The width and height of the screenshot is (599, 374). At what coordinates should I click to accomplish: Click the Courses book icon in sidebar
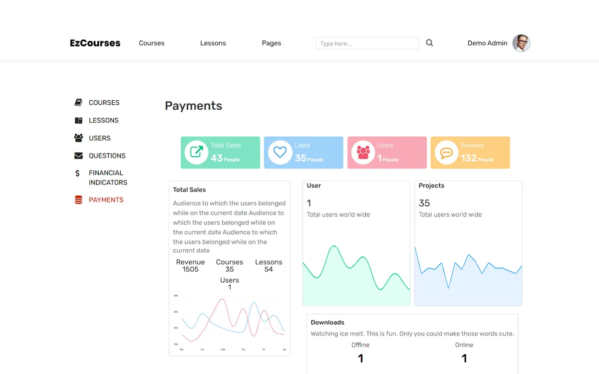(x=78, y=103)
